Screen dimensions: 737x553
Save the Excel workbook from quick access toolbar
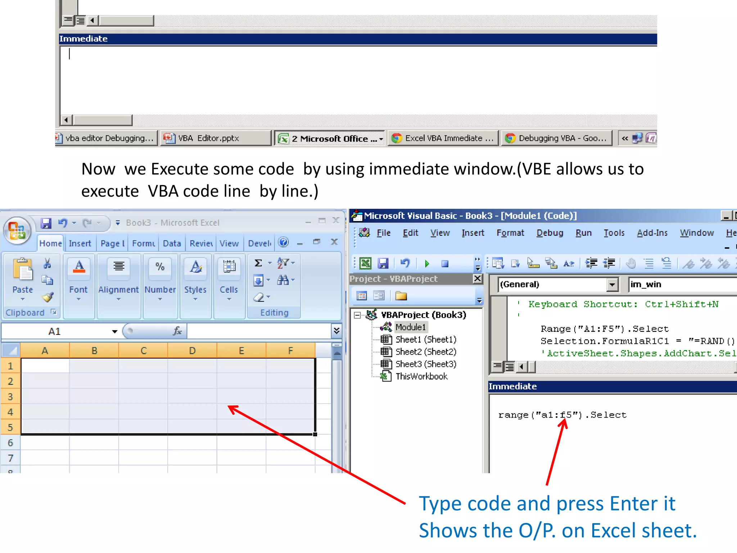[x=46, y=223]
